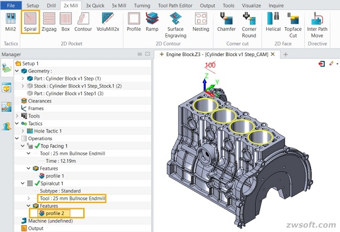Viewport: 340px width, 232px height.
Task: Switch to the Setup ribbon tab
Action: [33, 6]
